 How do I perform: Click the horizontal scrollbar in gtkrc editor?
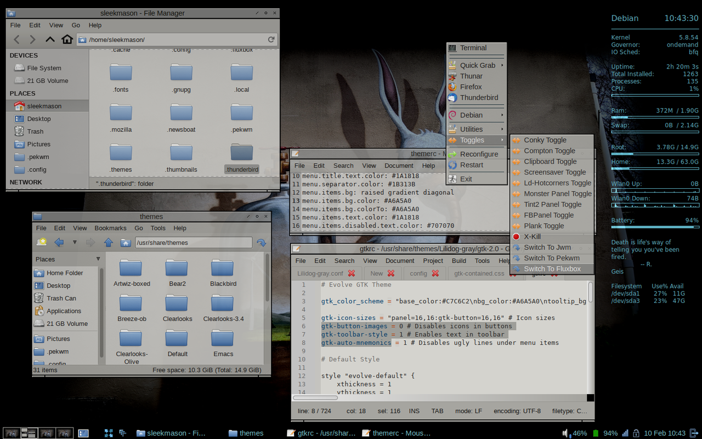[315, 398]
